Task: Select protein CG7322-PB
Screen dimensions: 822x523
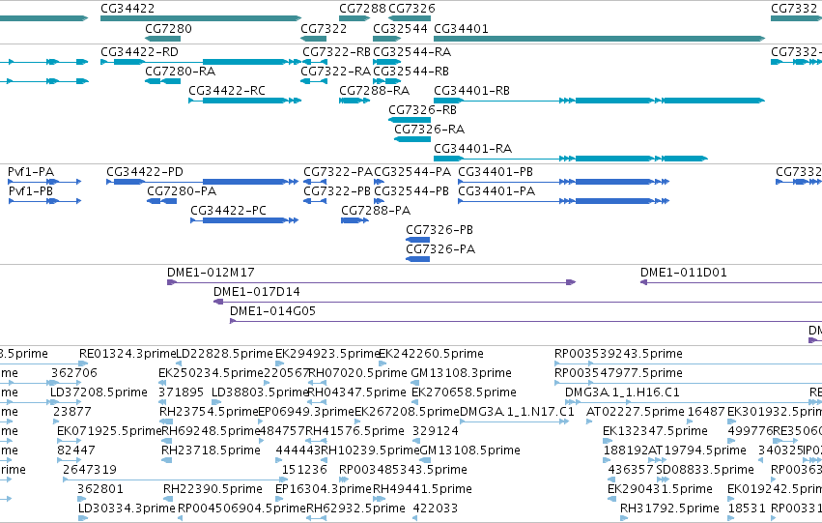Action: pos(337,191)
